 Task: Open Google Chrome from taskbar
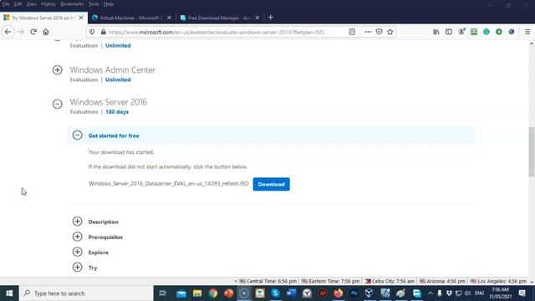coord(213,293)
